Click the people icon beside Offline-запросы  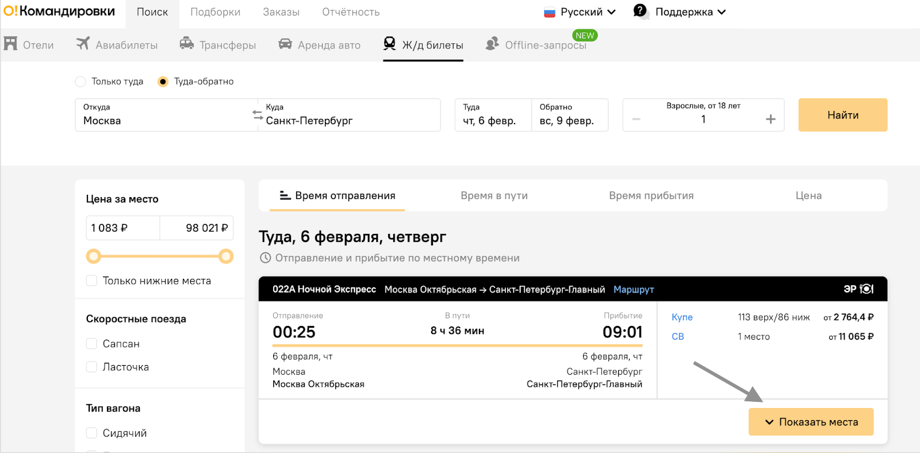492,44
